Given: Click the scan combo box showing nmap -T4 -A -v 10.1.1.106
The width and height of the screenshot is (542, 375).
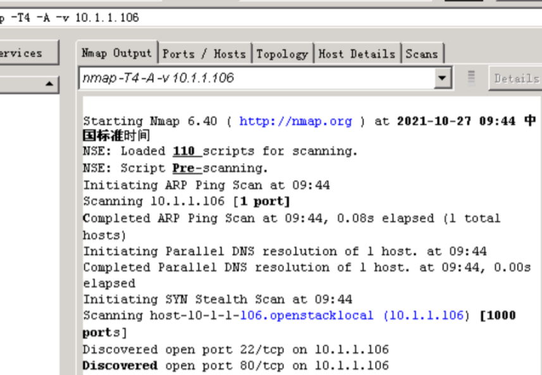Looking at the screenshot, I should (266, 78).
